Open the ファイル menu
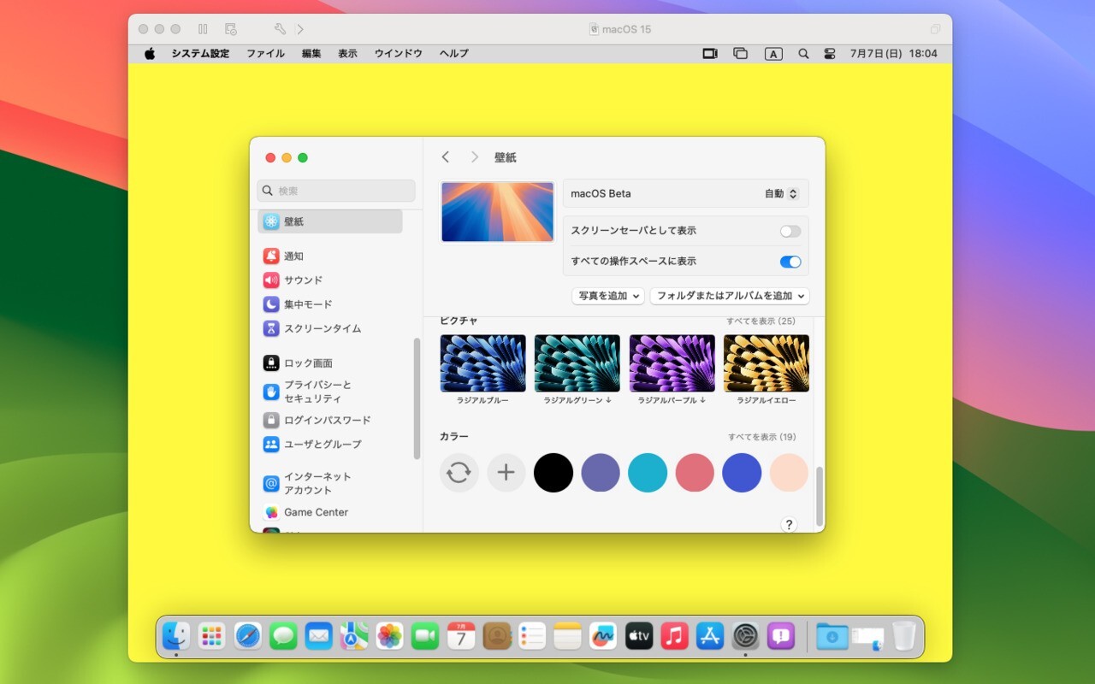The image size is (1095, 684). pos(266,53)
